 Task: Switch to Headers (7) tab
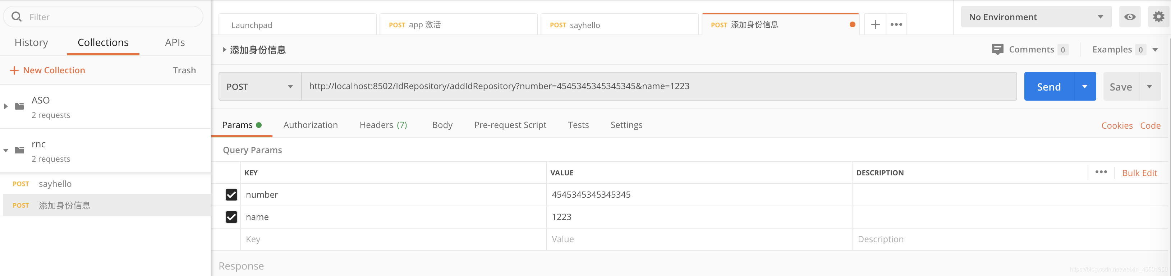383,125
